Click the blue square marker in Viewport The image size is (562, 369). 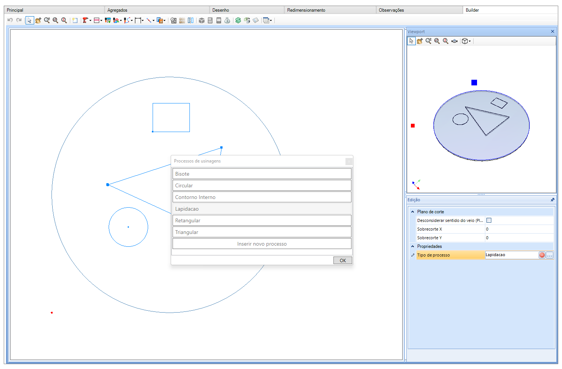coord(474,82)
